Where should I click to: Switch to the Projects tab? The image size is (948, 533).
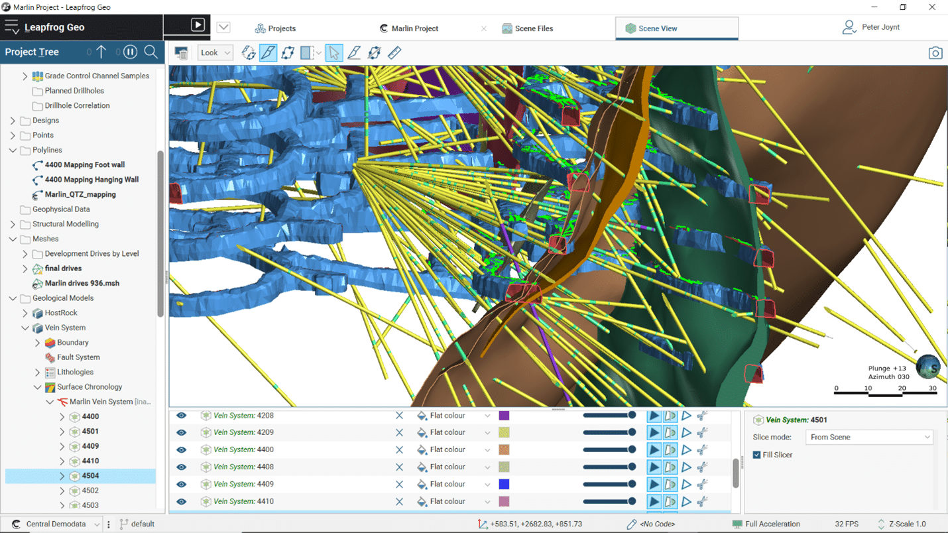275,29
